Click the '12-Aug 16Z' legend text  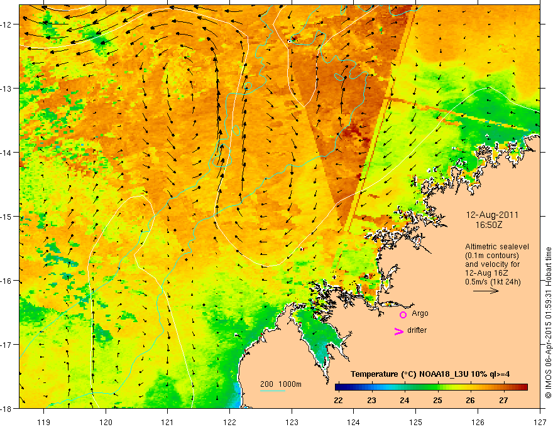486,273
